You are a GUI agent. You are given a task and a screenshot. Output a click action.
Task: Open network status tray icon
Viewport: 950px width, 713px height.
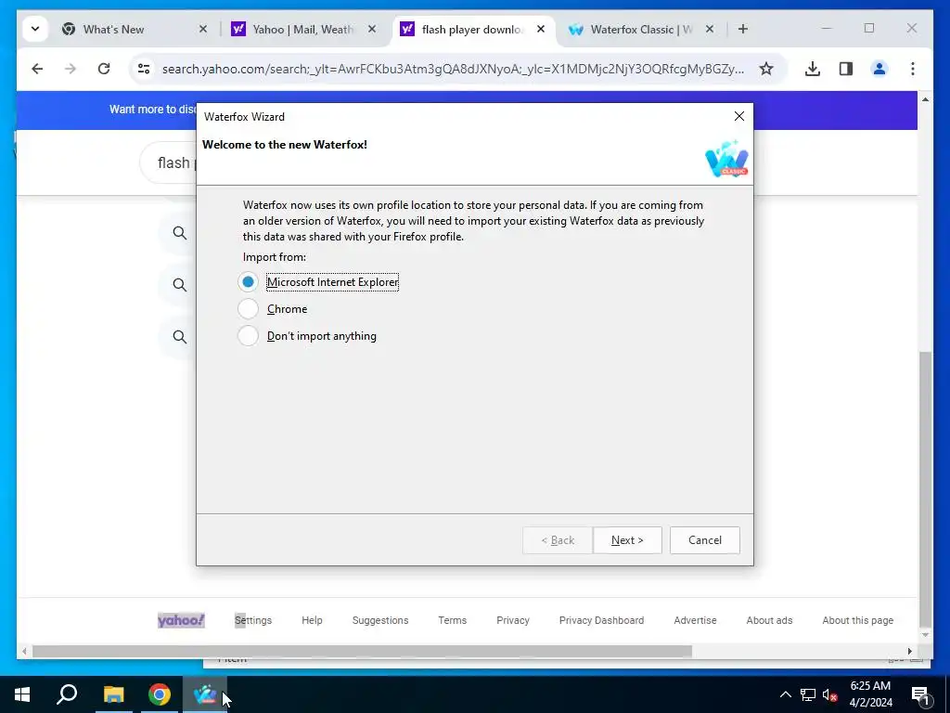808,694
